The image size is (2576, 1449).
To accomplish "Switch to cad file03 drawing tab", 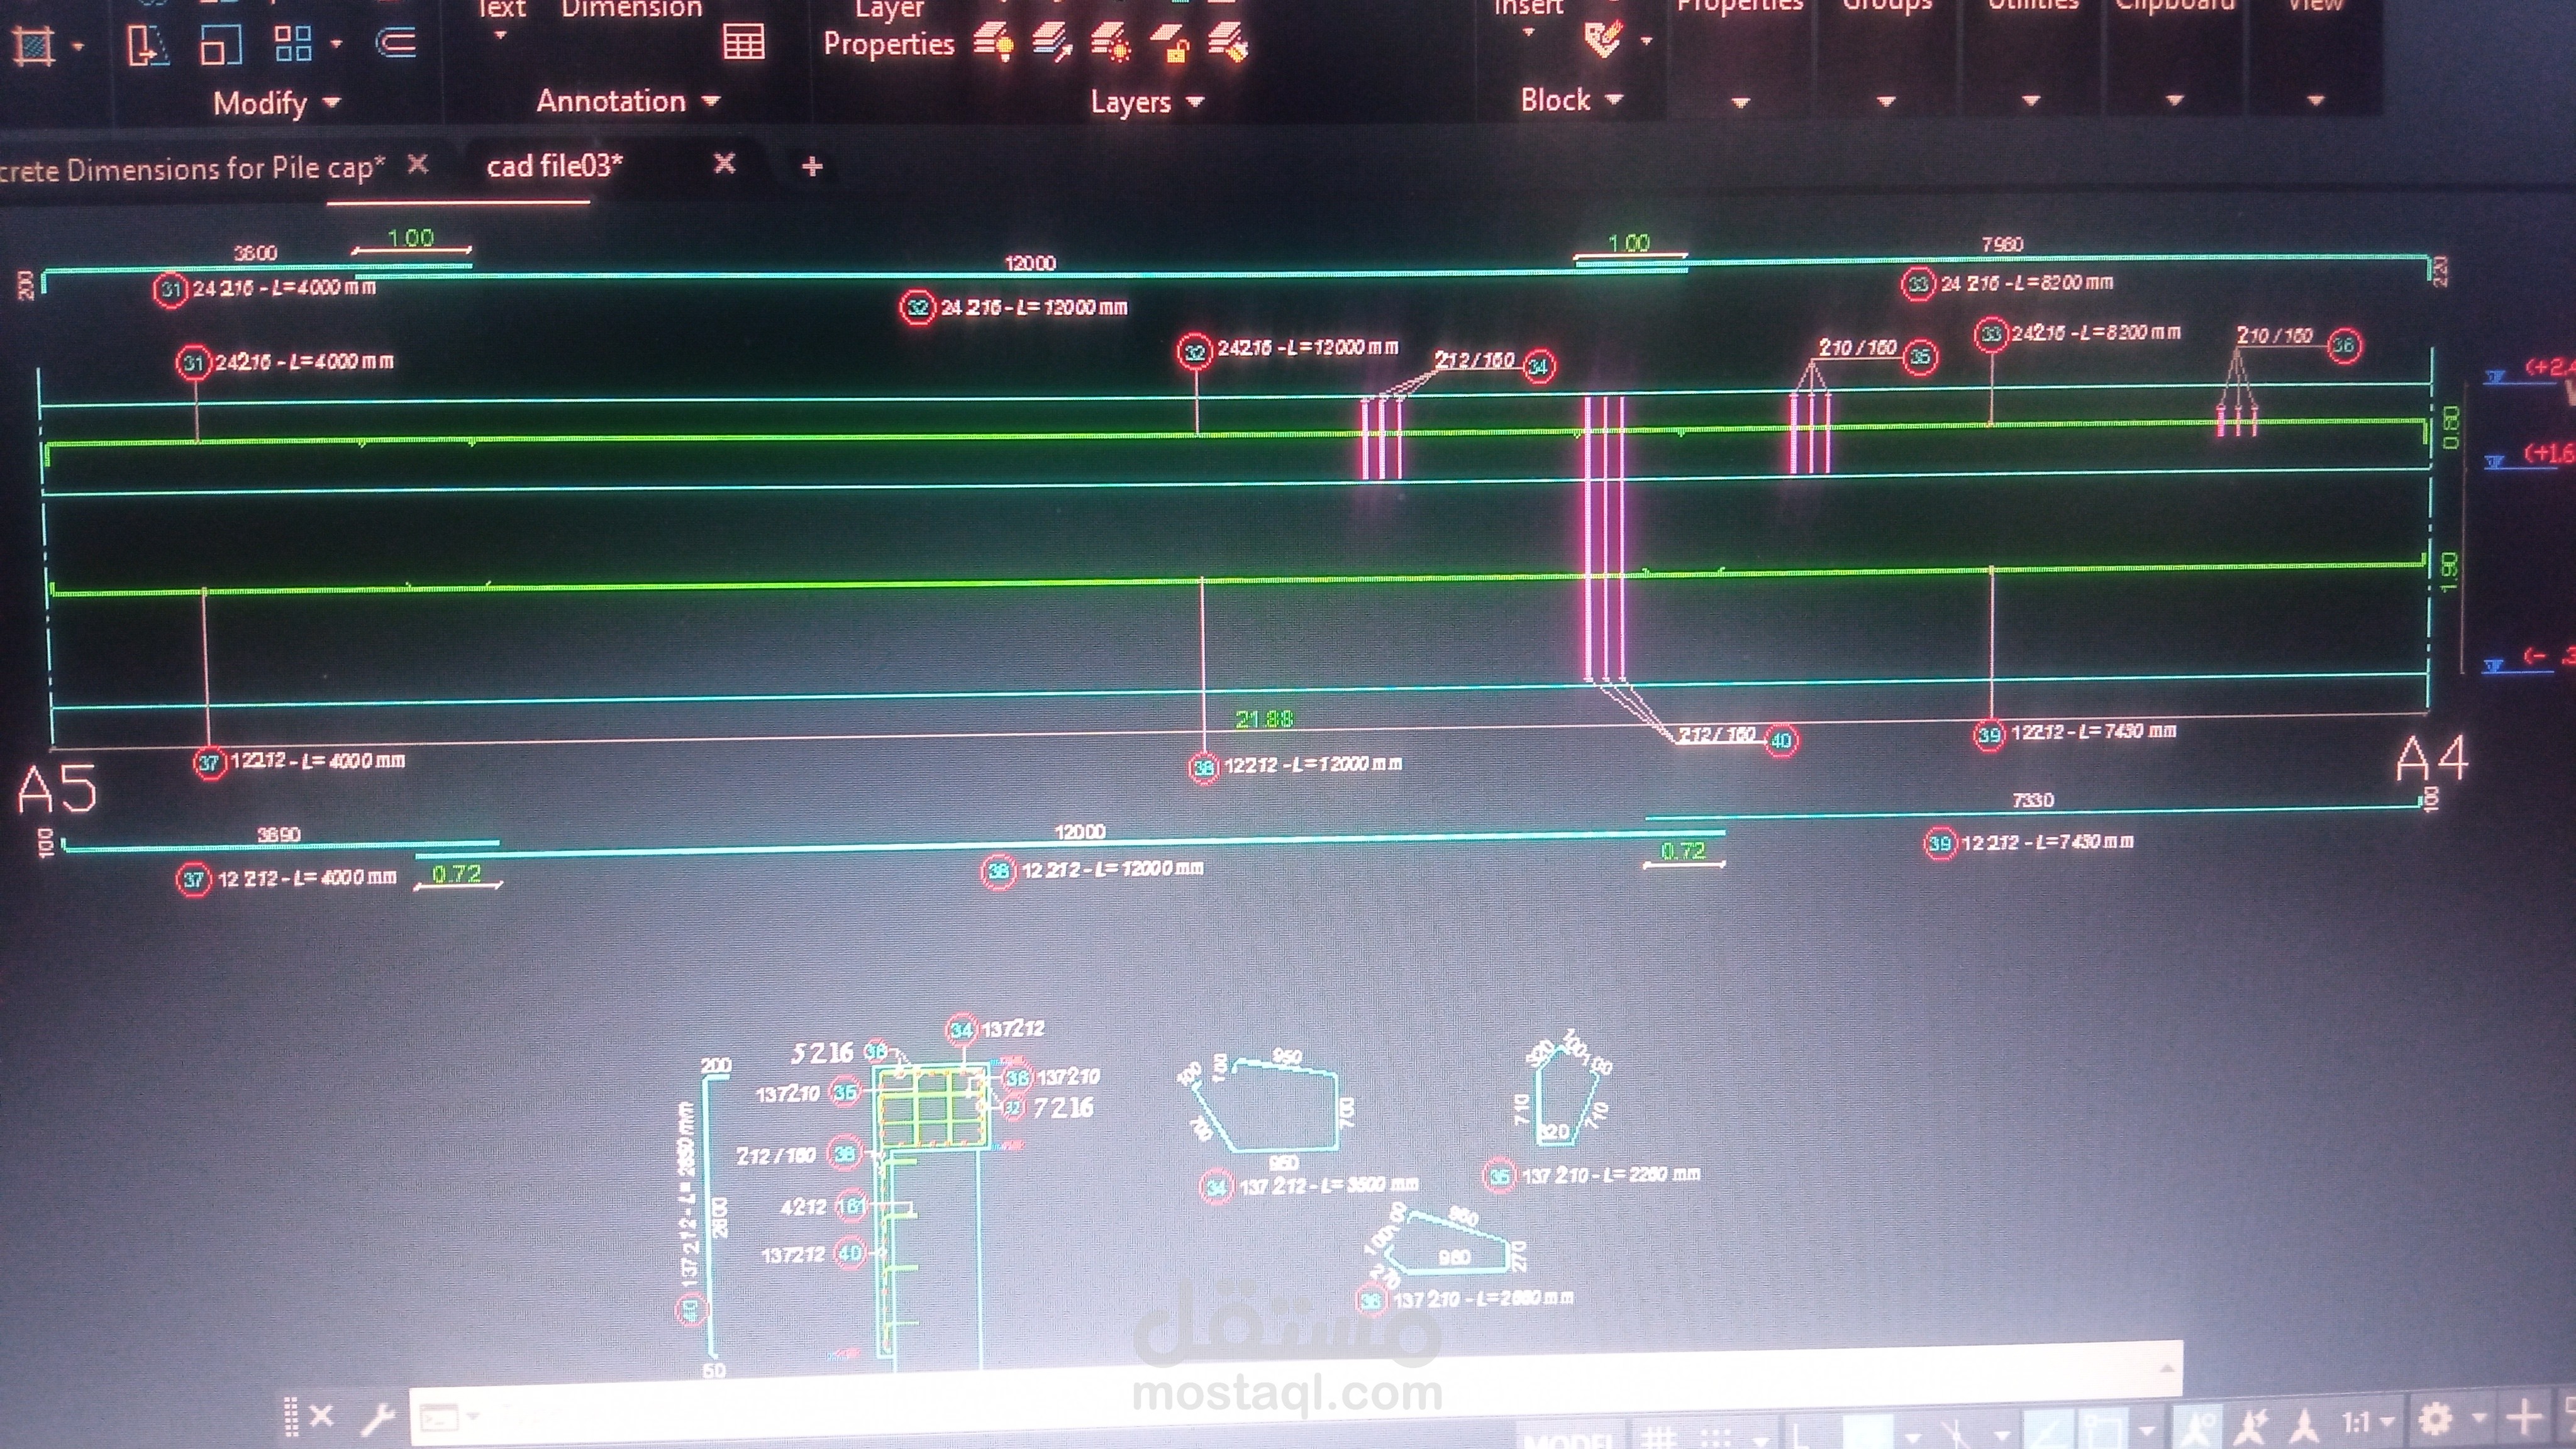I will click(x=554, y=166).
